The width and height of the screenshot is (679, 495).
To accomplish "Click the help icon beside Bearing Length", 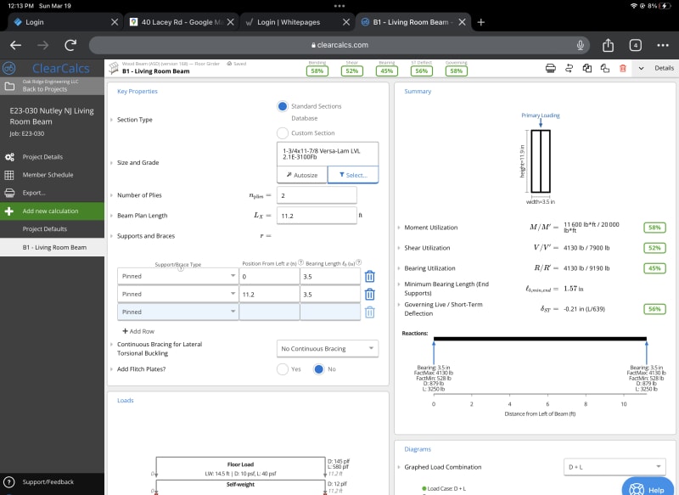I will tap(358, 263).
